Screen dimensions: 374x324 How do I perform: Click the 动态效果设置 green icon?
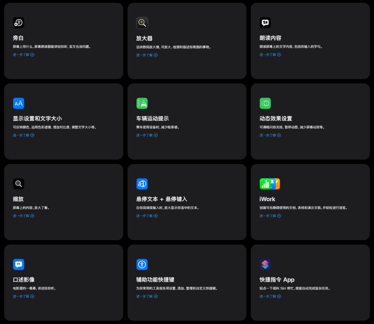pyautogui.click(x=265, y=103)
